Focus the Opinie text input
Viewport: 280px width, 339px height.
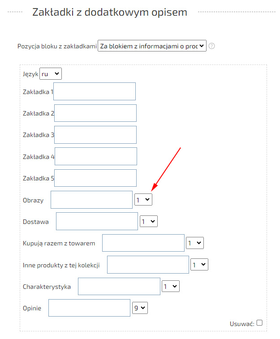(x=89, y=308)
